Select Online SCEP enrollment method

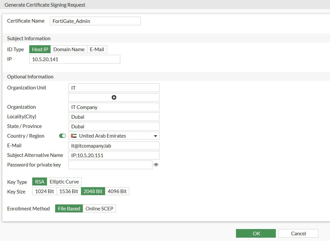99,208
